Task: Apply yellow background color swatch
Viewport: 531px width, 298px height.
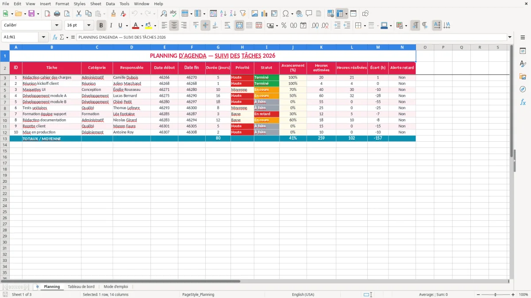Action: coord(149,26)
